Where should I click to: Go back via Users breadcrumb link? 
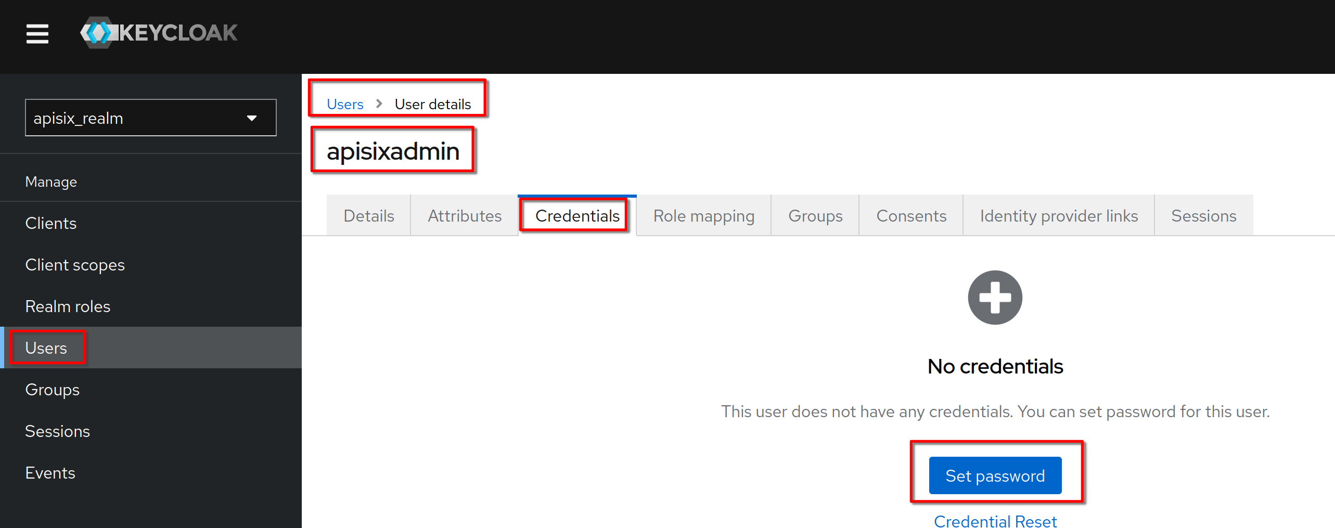(345, 104)
